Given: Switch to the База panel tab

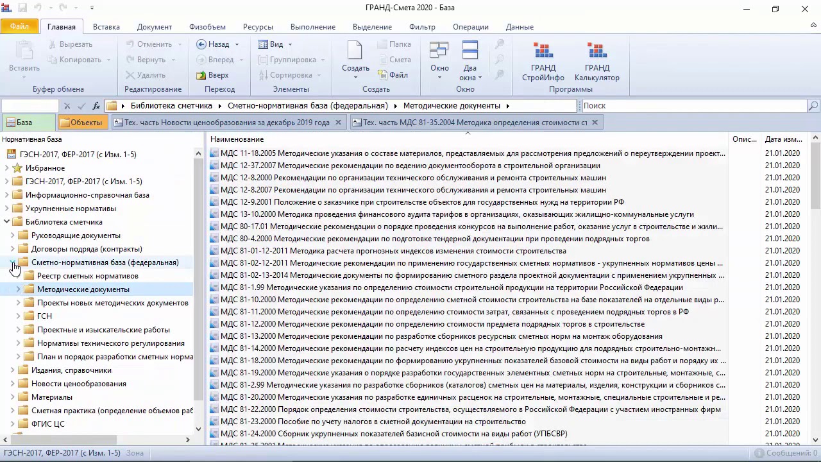Looking at the screenshot, I should (28, 123).
